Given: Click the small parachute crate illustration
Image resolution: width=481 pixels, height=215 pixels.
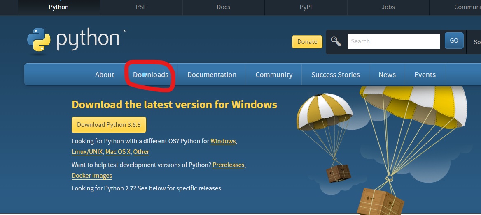Looking at the screenshot, I should click(325, 138).
